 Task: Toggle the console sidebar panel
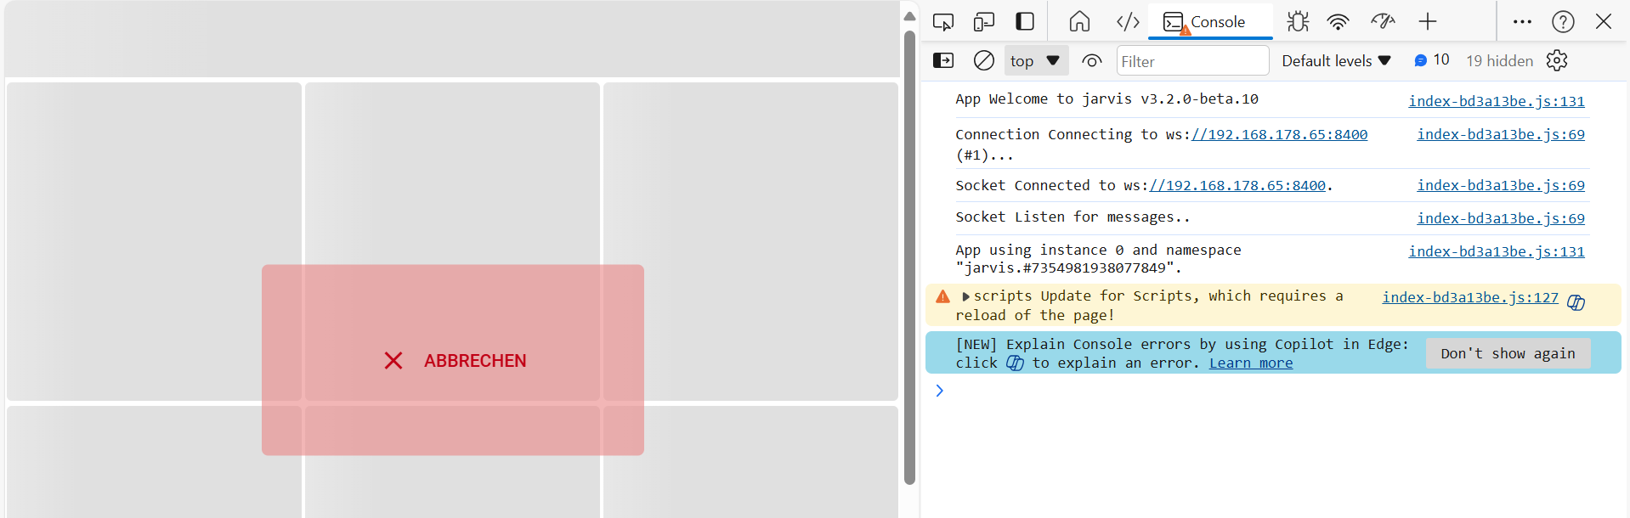943,61
